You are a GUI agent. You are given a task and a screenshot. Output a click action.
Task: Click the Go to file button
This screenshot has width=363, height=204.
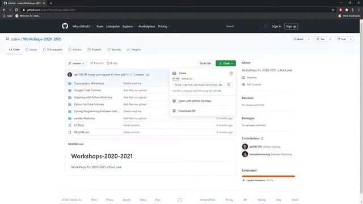205,63
